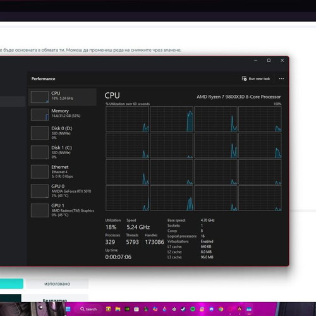Image resolution: width=316 pixels, height=316 pixels.
Task: Open Disk 1 (C:) performance view
Action: [x=63, y=152]
